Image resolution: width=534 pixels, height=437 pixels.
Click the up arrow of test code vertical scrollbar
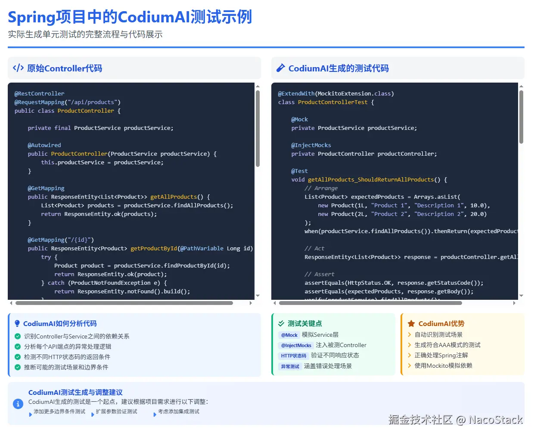[521, 86]
